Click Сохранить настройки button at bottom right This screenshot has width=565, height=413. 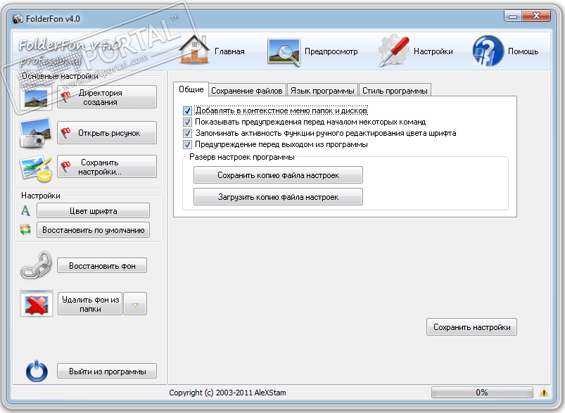(471, 327)
